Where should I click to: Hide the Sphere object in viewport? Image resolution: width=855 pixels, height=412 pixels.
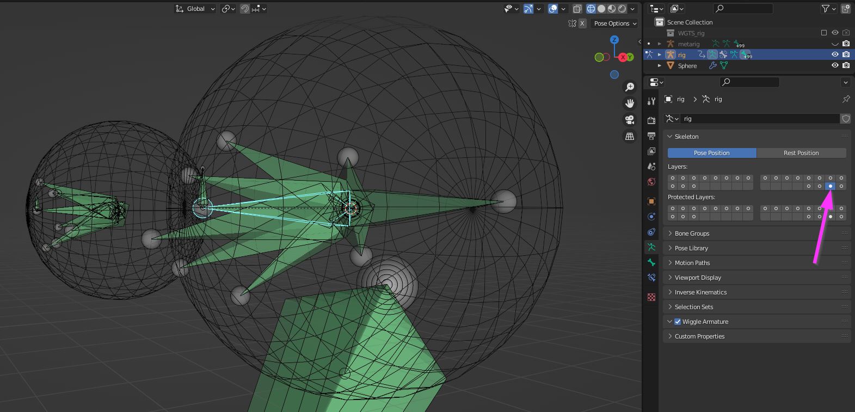tap(835, 66)
